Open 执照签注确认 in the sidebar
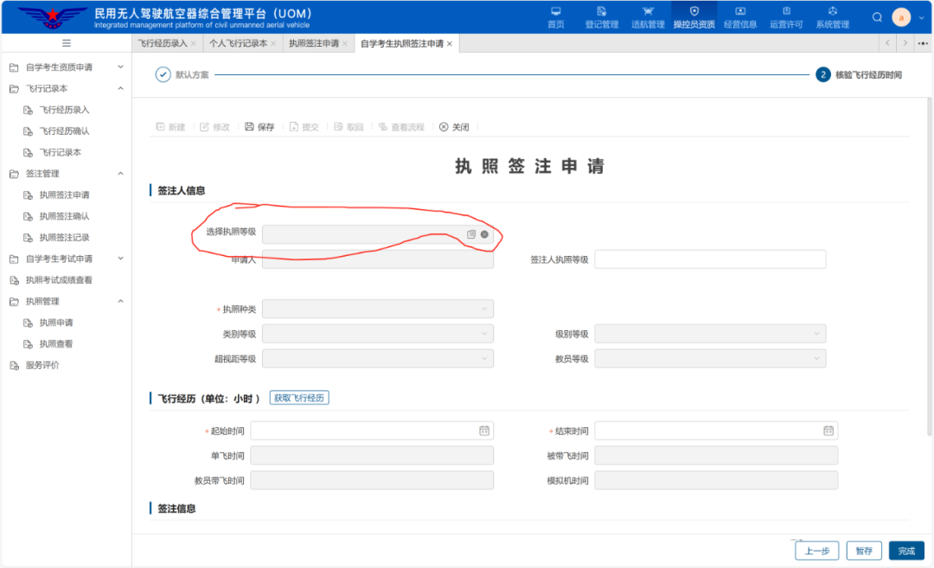Image resolution: width=934 pixels, height=568 pixels. pos(64,216)
